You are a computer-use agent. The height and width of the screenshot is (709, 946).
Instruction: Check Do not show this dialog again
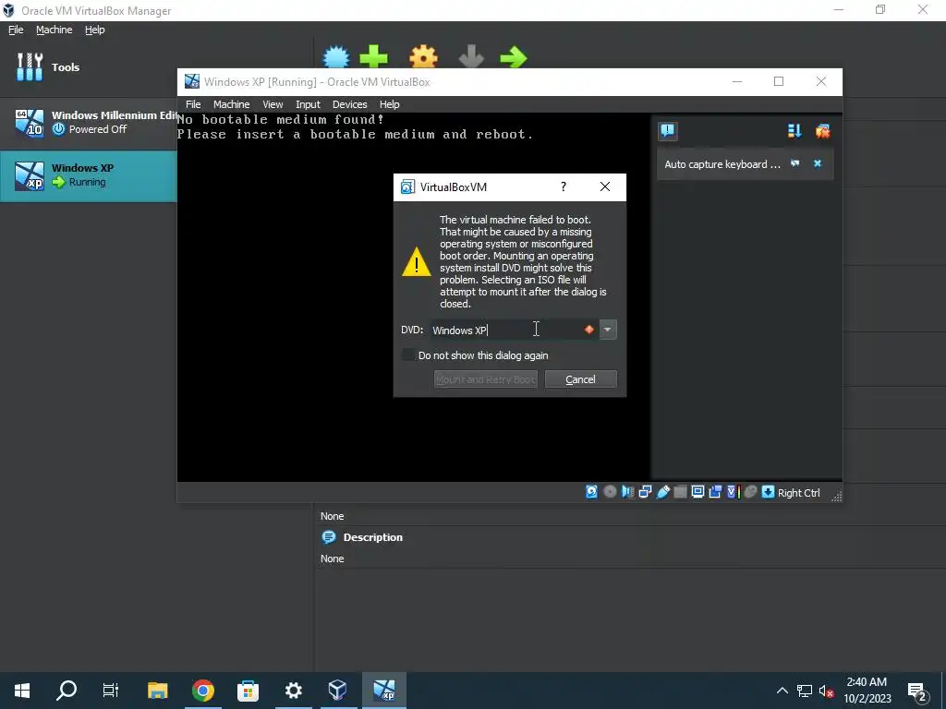[408, 355]
